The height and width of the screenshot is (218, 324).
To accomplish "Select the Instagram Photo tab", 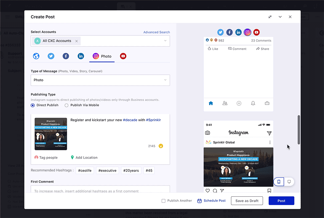I will [102, 56].
